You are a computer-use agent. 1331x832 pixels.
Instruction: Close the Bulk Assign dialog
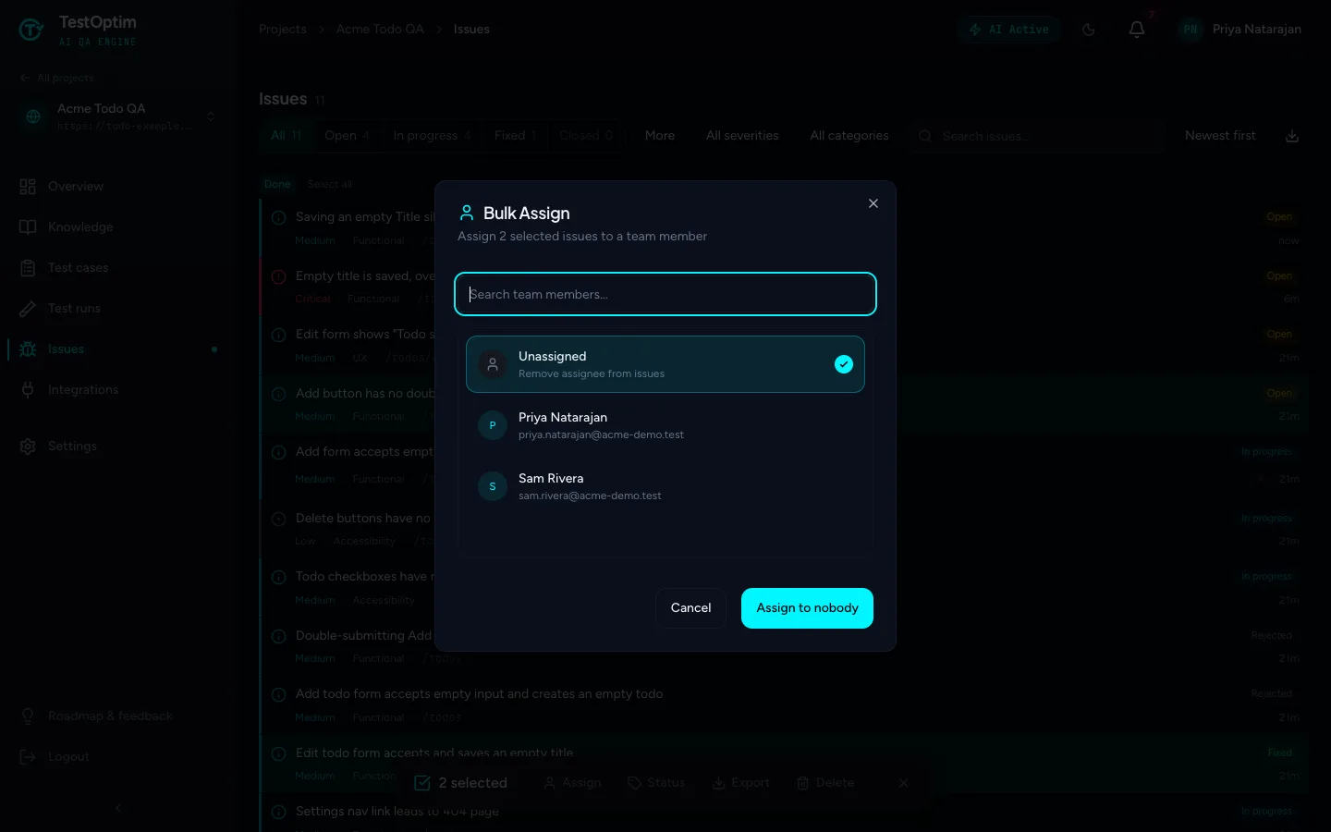[873, 203]
